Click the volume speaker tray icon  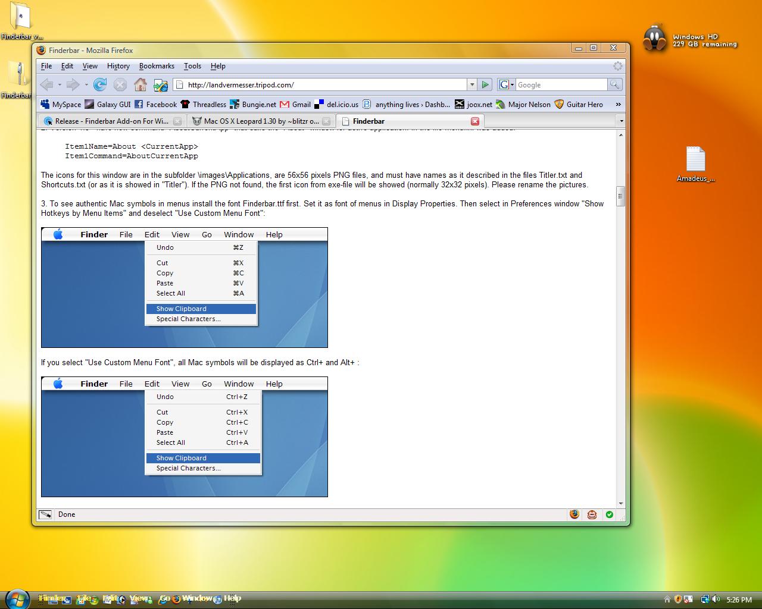716,599
